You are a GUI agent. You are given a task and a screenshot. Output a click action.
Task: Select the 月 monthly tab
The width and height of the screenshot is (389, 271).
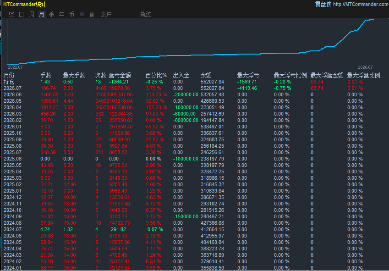tap(42, 14)
